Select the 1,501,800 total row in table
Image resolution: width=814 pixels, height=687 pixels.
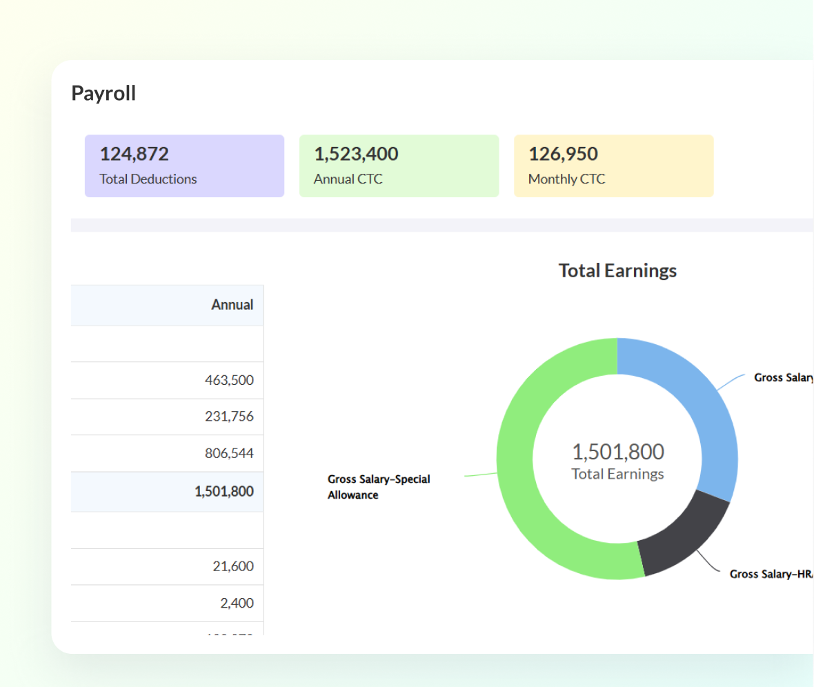click(167, 491)
